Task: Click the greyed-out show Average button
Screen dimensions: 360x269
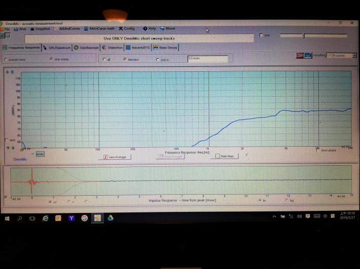Action: [x=170, y=156]
